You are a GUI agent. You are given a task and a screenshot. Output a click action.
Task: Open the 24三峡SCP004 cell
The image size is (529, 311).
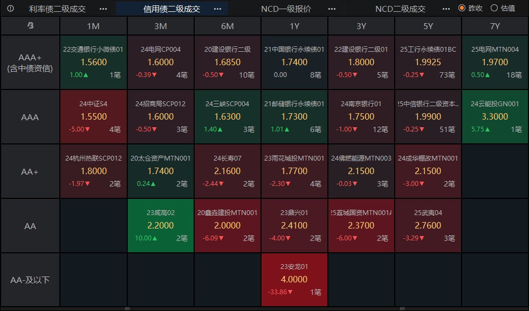[x=228, y=117]
